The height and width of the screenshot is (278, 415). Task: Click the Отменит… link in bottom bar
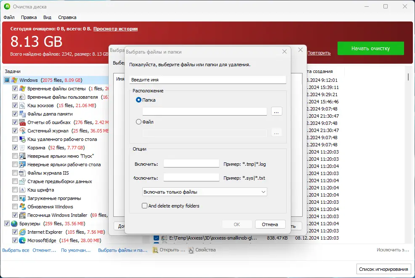(x=44, y=250)
